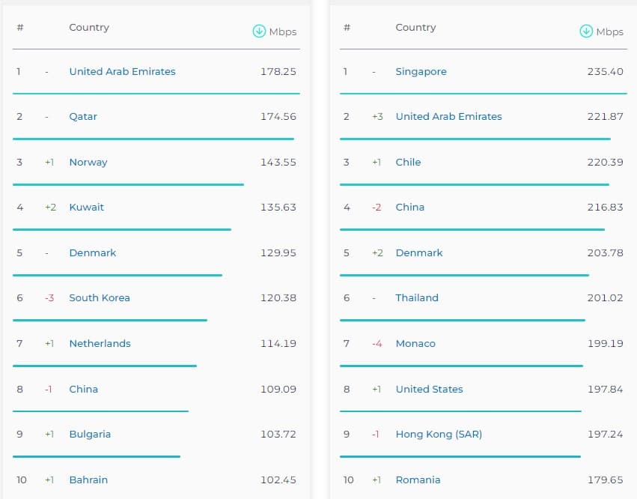Select the Hong Kong (SAR) link
This screenshot has width=637, height=499.
[x=439, y=435]
